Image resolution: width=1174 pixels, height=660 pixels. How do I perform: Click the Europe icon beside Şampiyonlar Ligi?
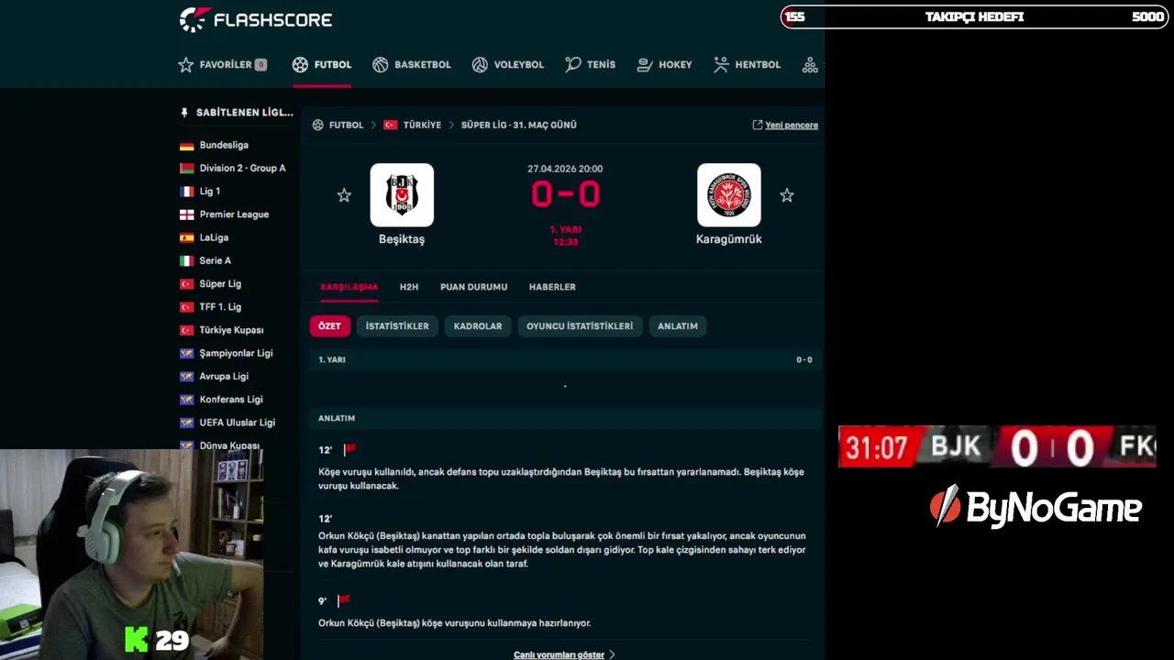[186, 353]
